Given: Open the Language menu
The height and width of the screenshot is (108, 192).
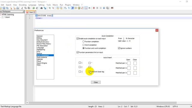Looking at the screenshot, I should click(32, 5).
